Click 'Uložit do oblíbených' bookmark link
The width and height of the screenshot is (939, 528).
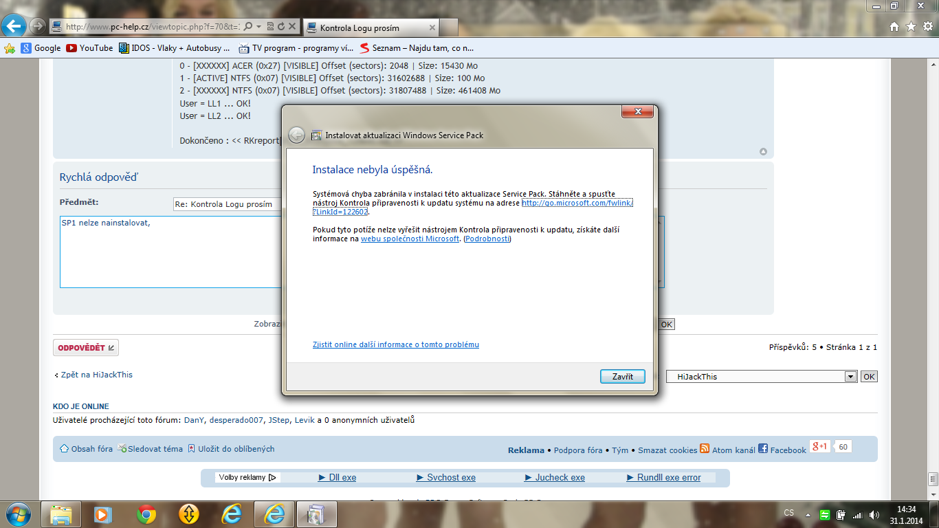coord(232,449)
